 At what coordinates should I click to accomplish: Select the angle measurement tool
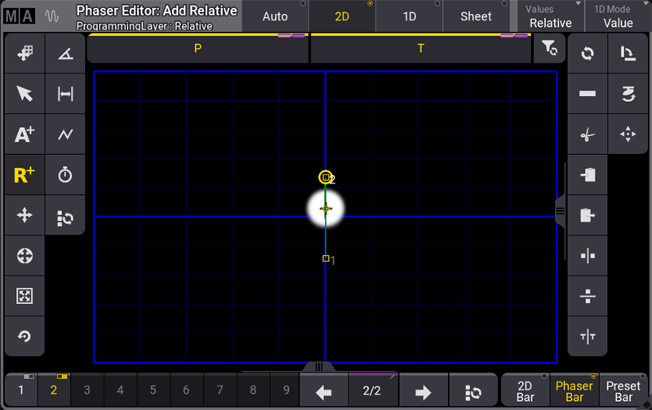tap(65, 54)
